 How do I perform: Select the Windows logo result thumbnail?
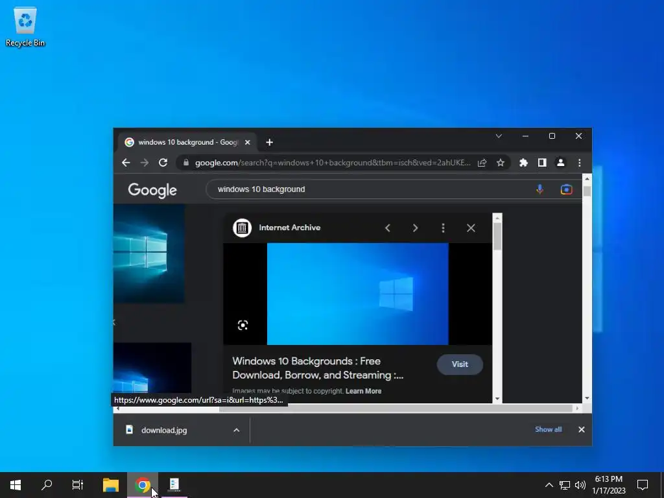(148, 254)
